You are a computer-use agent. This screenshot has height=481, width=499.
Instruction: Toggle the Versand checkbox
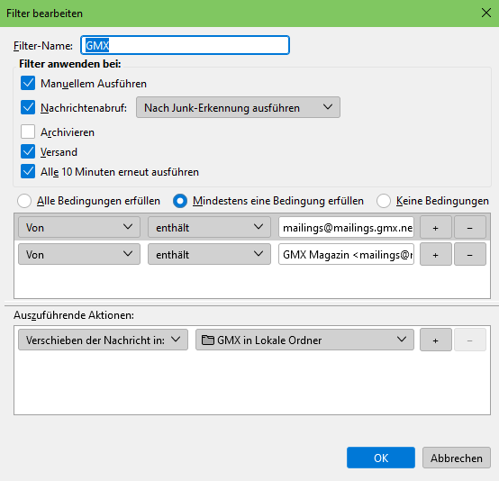coord(28,151)
